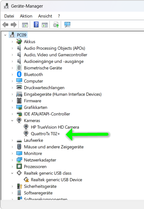Screen dimensions: 144x209
Task: Open the blue question mark help icon
Action: point(36,25)
